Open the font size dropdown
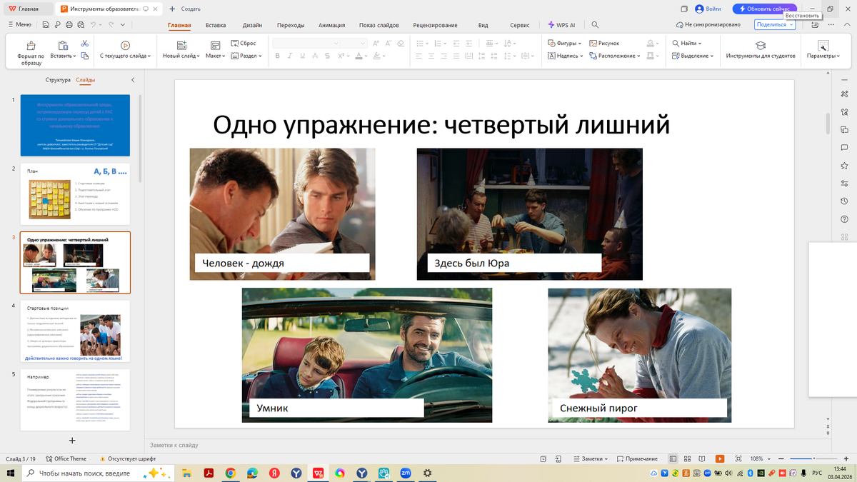 [362, 43]
